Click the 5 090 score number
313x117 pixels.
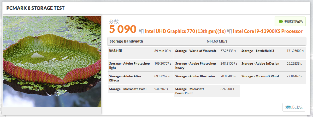(x=123, y=29)
